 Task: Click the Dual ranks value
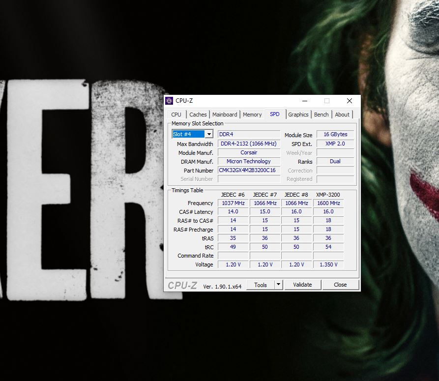pos(335,161)
